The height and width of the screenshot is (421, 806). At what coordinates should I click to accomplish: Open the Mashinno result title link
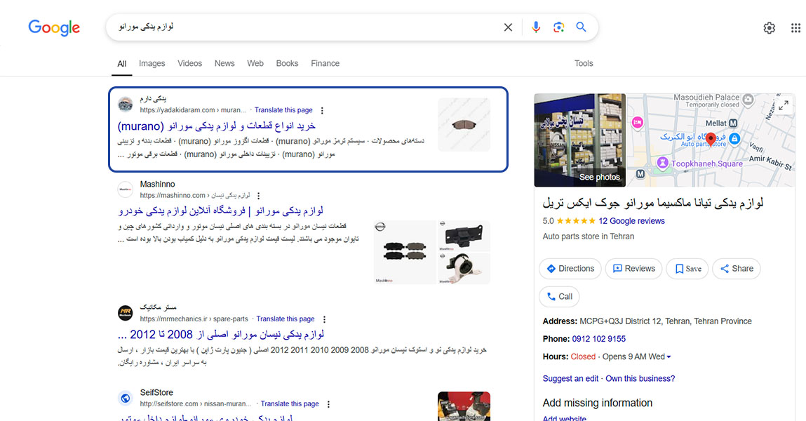click(x=220, y=210)
